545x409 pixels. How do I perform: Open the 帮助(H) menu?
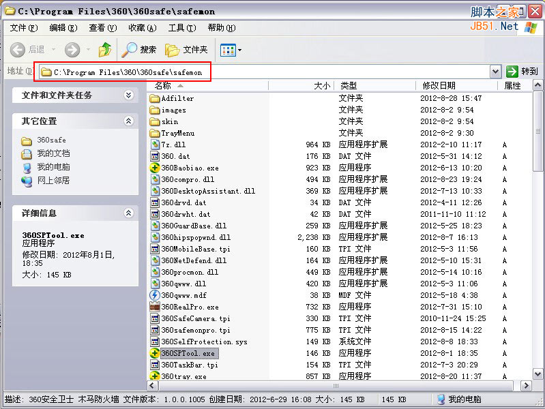[222, 28]
